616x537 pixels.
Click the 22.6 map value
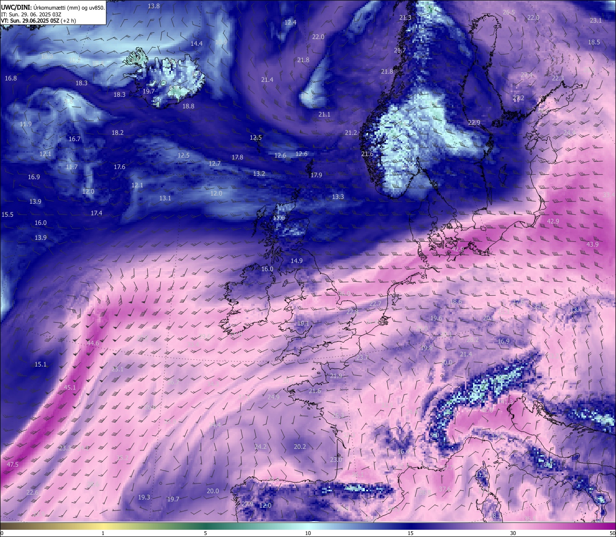[32, 492]
